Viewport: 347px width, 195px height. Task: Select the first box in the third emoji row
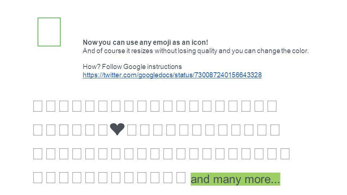(38, 154)
